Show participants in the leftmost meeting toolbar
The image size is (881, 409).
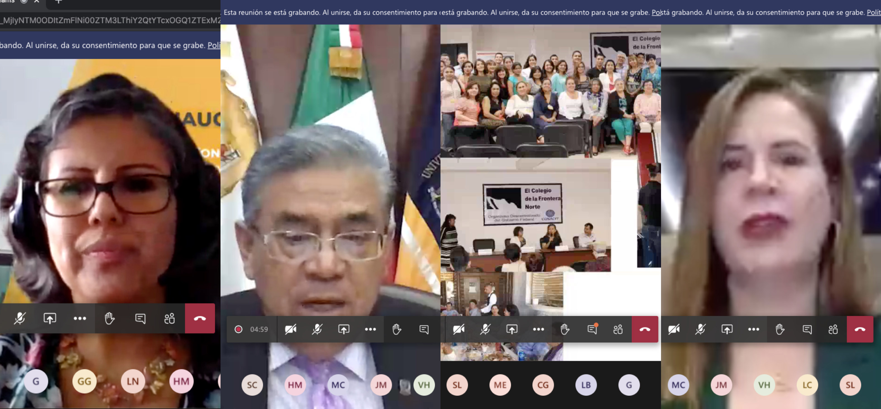pyautogui.click(x=169, y=318)
